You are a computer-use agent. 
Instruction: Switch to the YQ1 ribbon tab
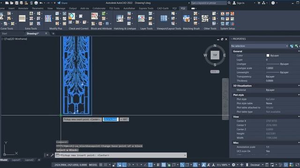pyautogui.click(x=174, y=8)
